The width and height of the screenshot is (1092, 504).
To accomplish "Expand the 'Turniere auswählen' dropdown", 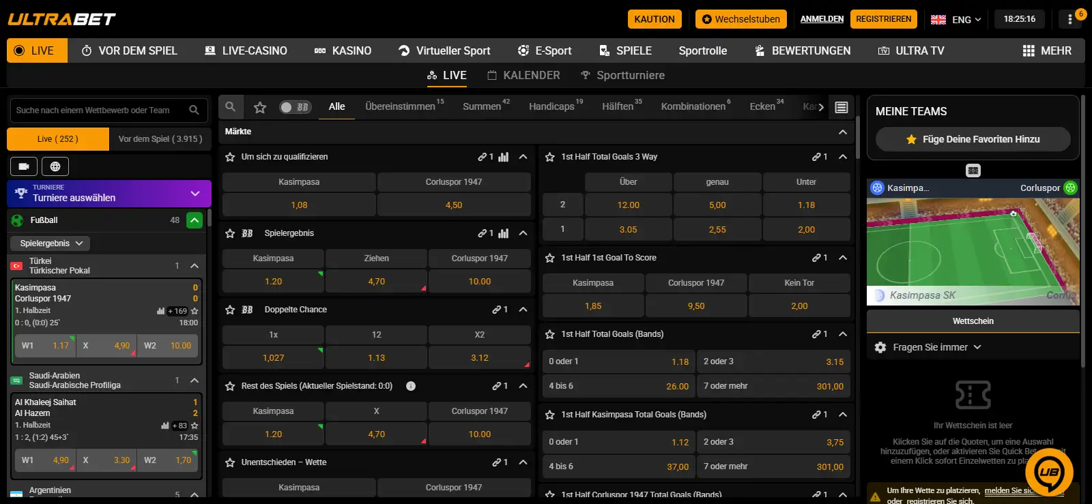I will click(x=109, y=193).
